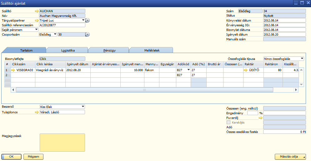The width and height of the screenshot is (311, 161).
Task: Click the link arrow beside Tárgyalópartner
Action: (37, 20)
